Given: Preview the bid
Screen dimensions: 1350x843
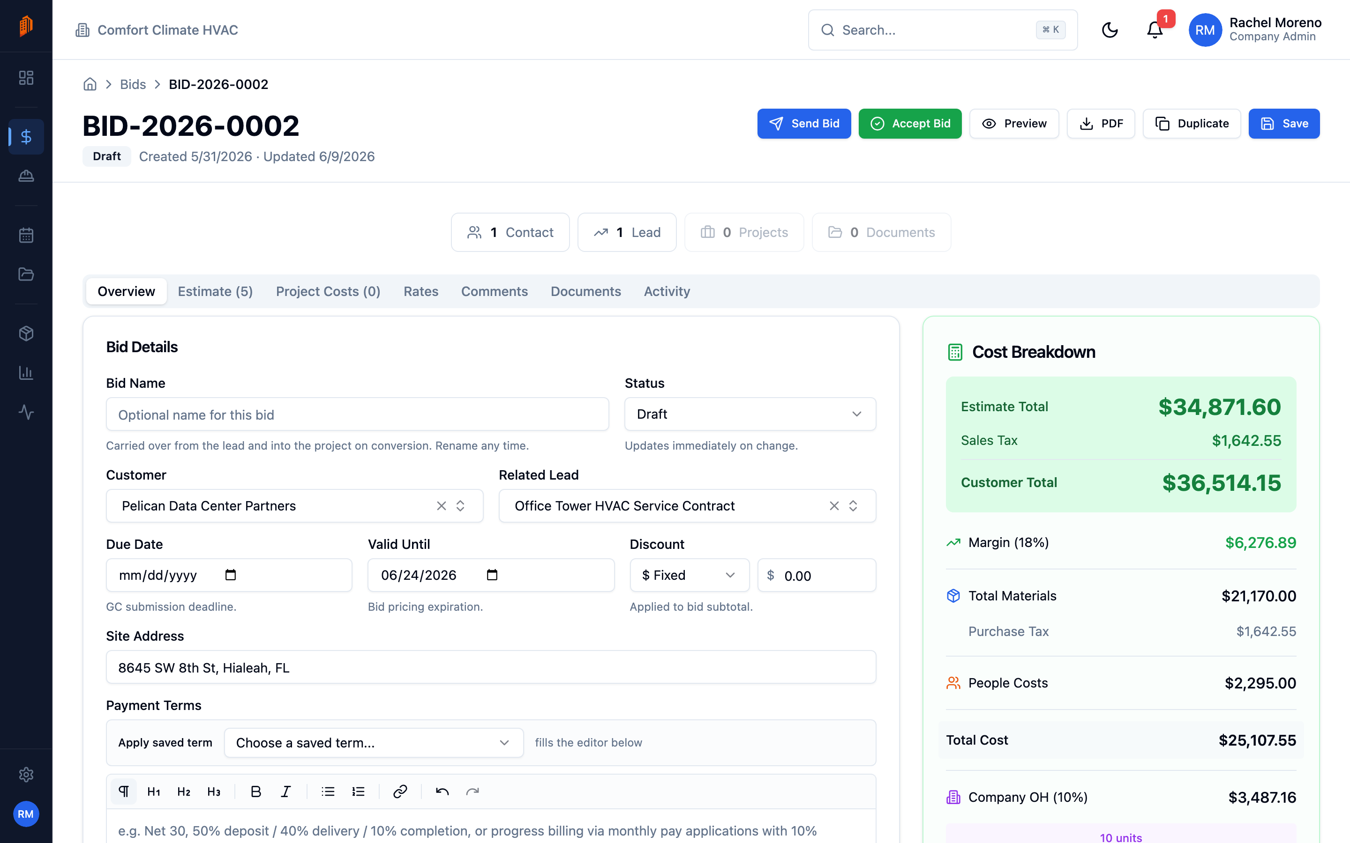Looking at the screenshot, I should click(1013, 123).
